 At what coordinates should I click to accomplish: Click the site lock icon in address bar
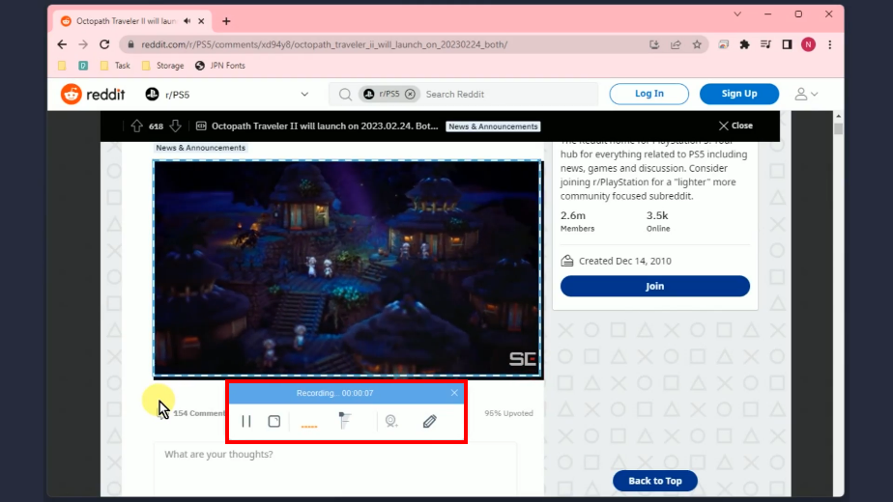pyautogui.click(x=131, y=44)
